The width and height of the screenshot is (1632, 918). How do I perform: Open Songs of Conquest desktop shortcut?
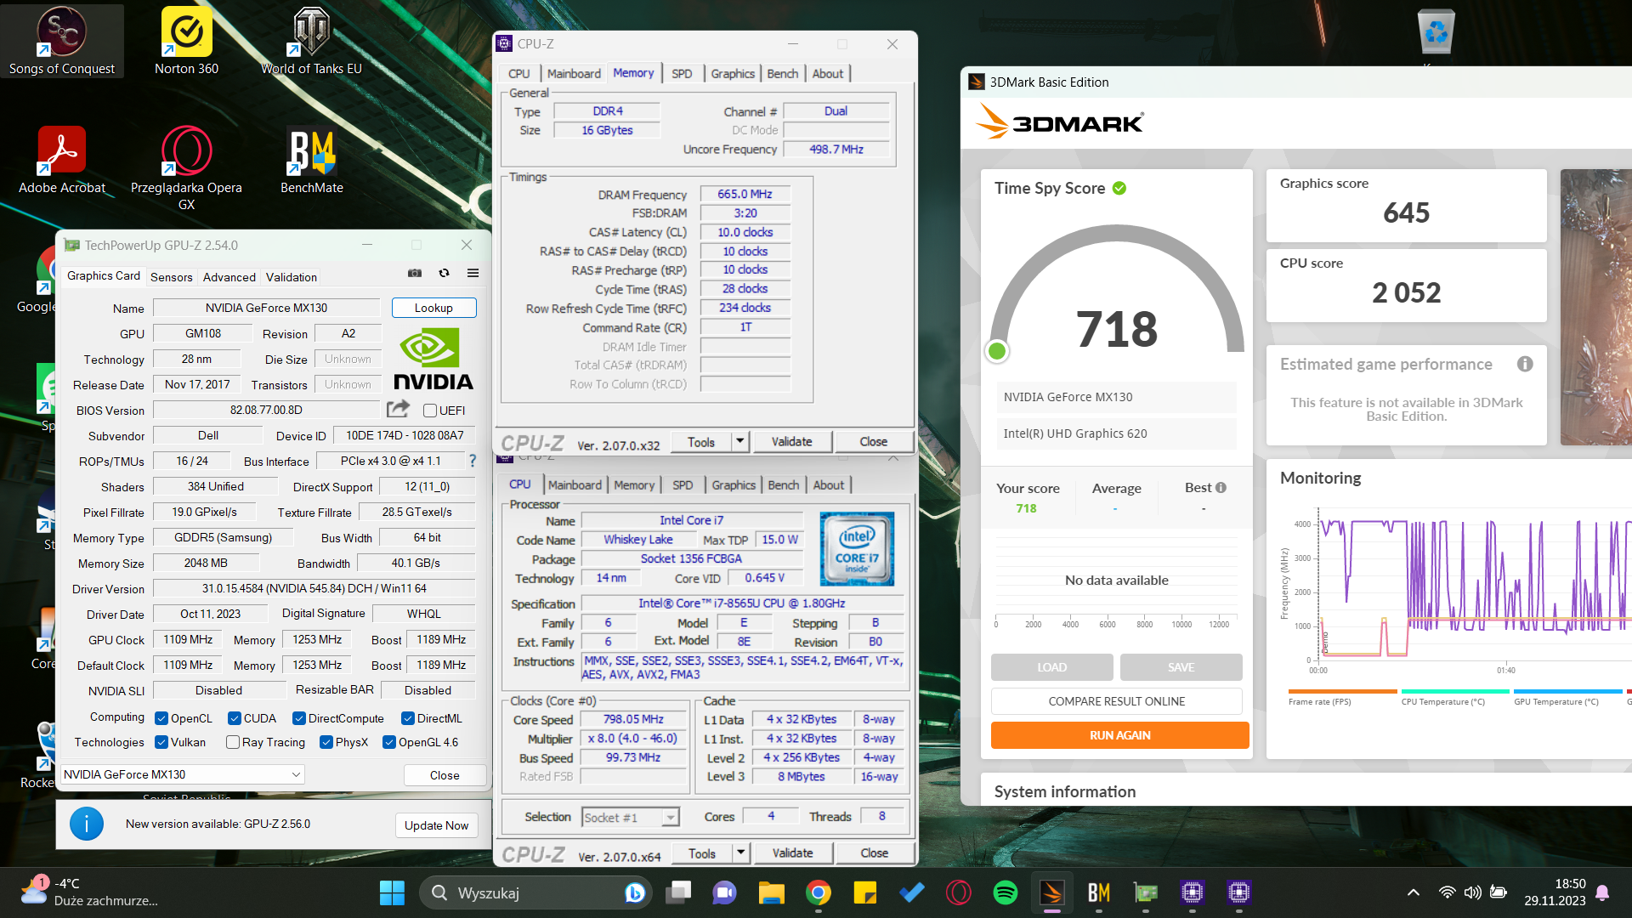62,40
